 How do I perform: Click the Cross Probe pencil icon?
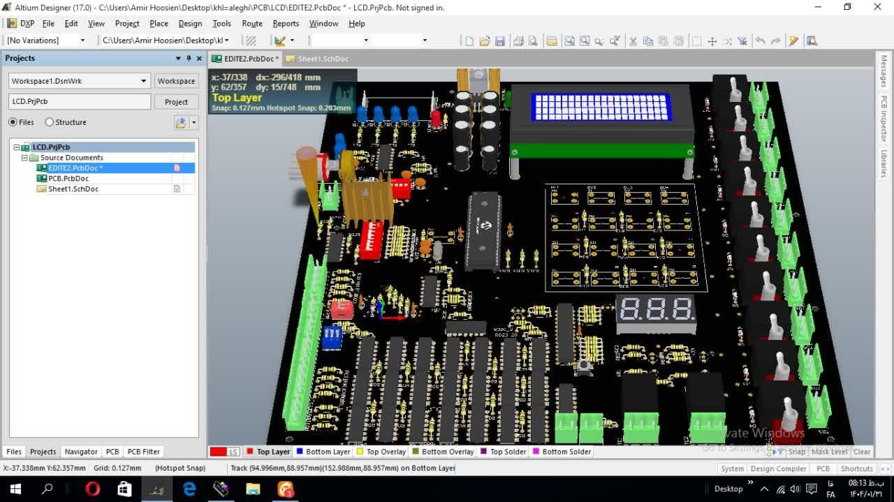(x=793, y=40)
